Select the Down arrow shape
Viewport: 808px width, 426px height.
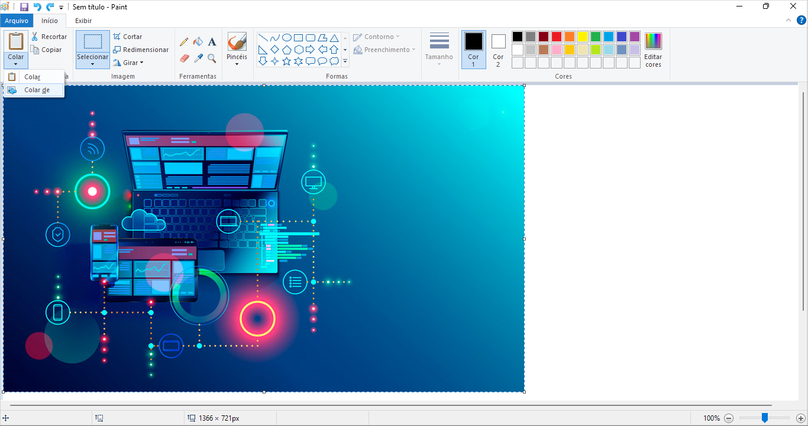coord(263,61)
